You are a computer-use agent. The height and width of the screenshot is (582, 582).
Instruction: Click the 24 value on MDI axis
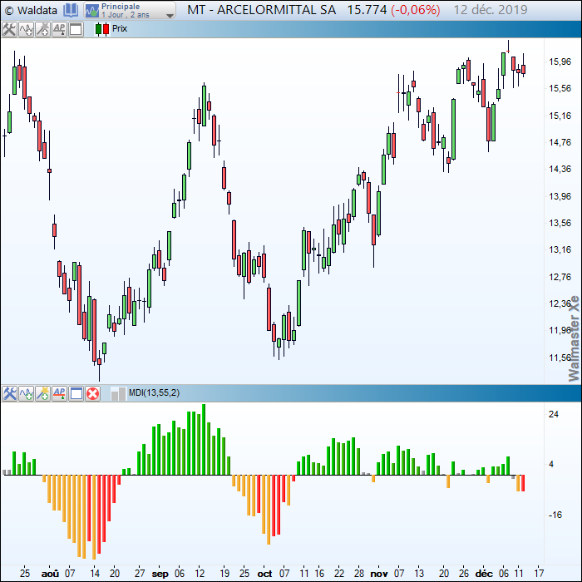[554, 414]
